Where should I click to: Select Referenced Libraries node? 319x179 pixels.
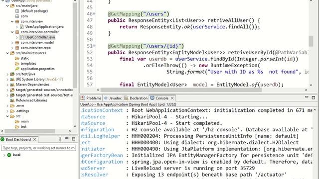(31, 100)
